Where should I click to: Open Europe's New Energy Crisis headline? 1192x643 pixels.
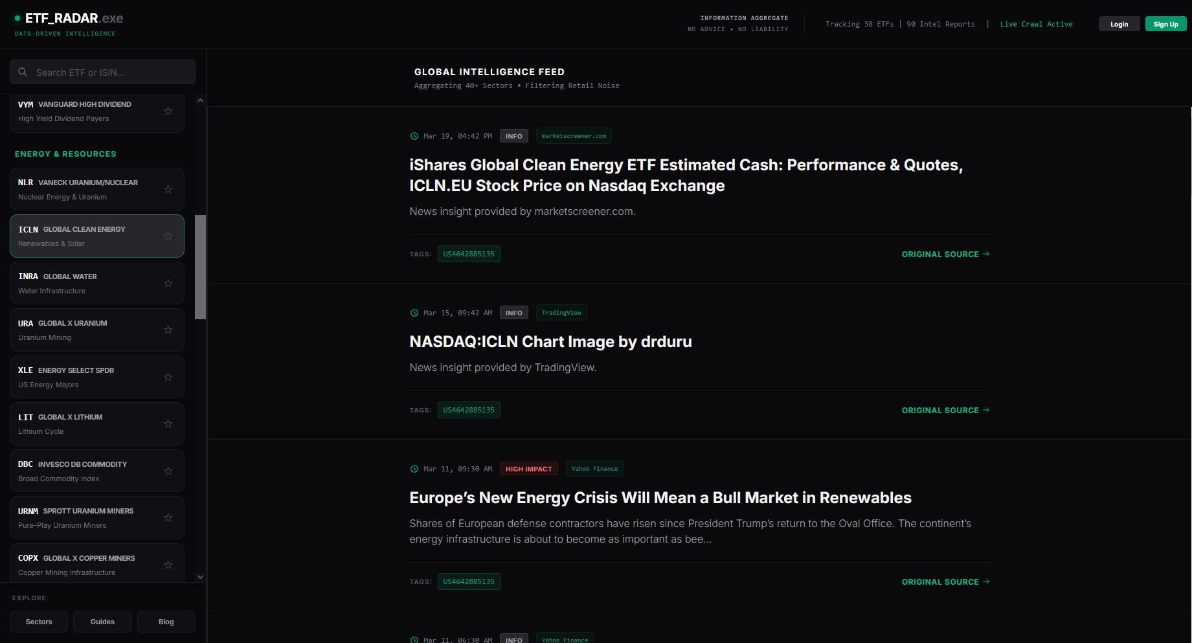660,498
